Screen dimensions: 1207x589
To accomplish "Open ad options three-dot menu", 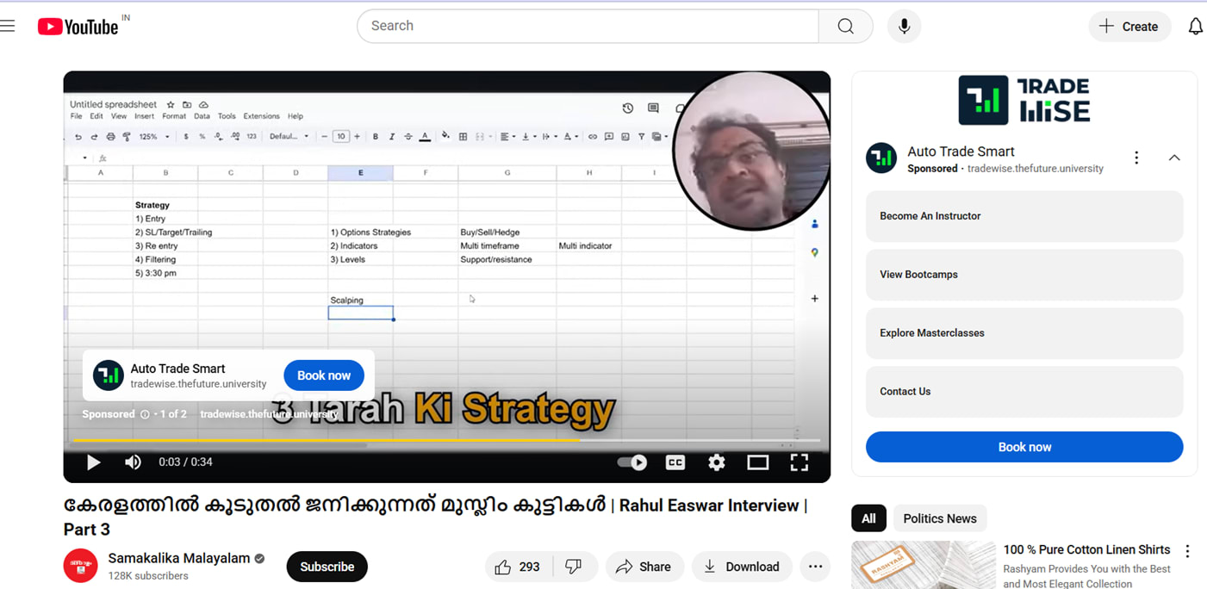I will [1136, 158].
